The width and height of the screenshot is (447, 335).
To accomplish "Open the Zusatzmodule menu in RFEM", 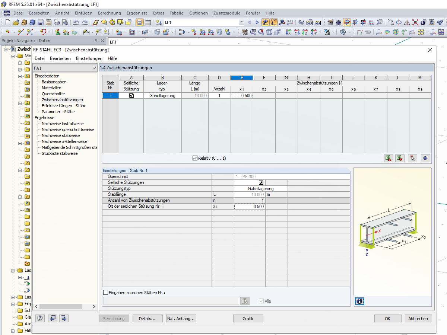I will click(227, 13).
